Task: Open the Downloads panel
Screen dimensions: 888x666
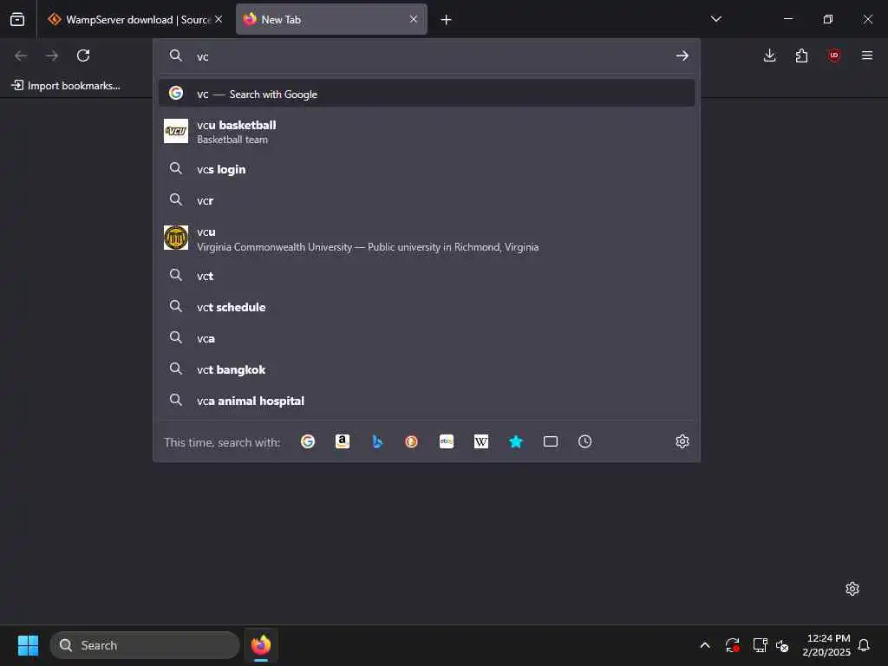Action: click(770, 55)
